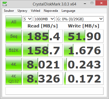Viewport: 109px width, 99px height.
Task: Select the 4K QD32 read result 8.326
Action: pos(43,78)
